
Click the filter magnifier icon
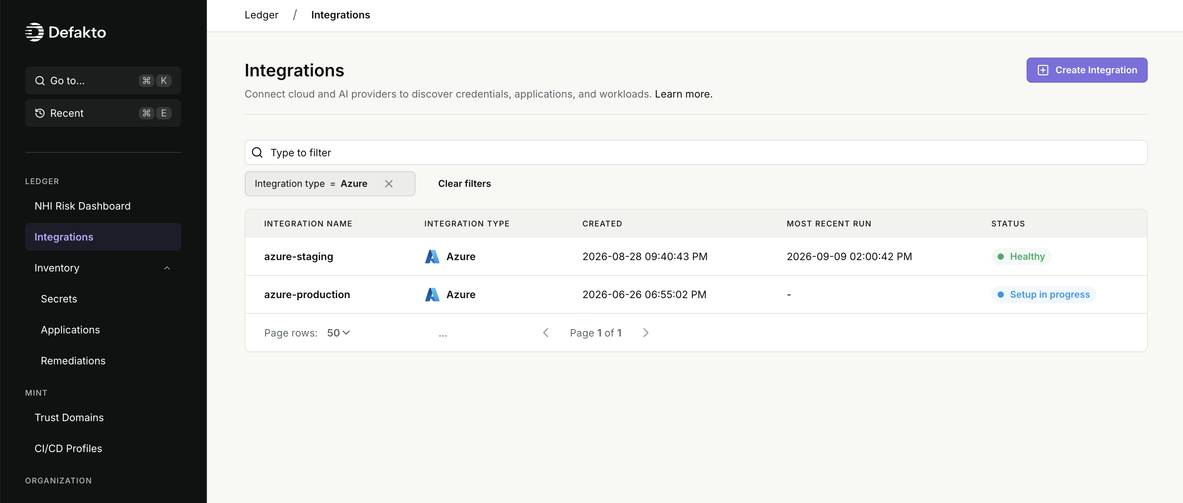(257, 152)
